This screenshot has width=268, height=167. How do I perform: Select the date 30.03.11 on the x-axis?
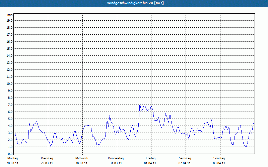81,163
